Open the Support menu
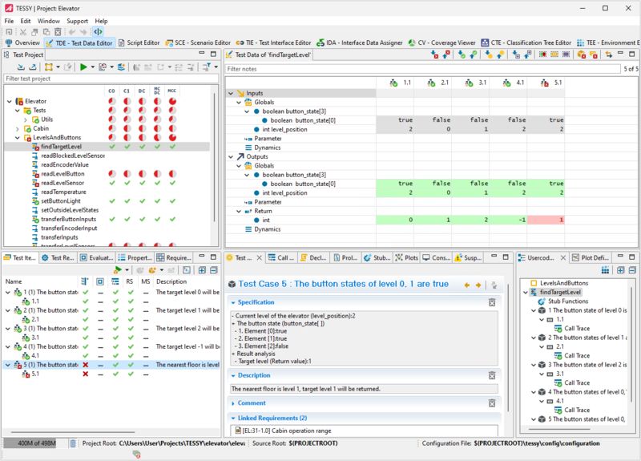 (x=78, y=21)
